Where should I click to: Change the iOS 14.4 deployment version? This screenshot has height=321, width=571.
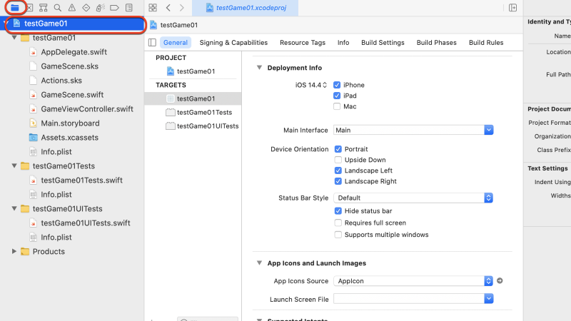click(x=311, y=85)
